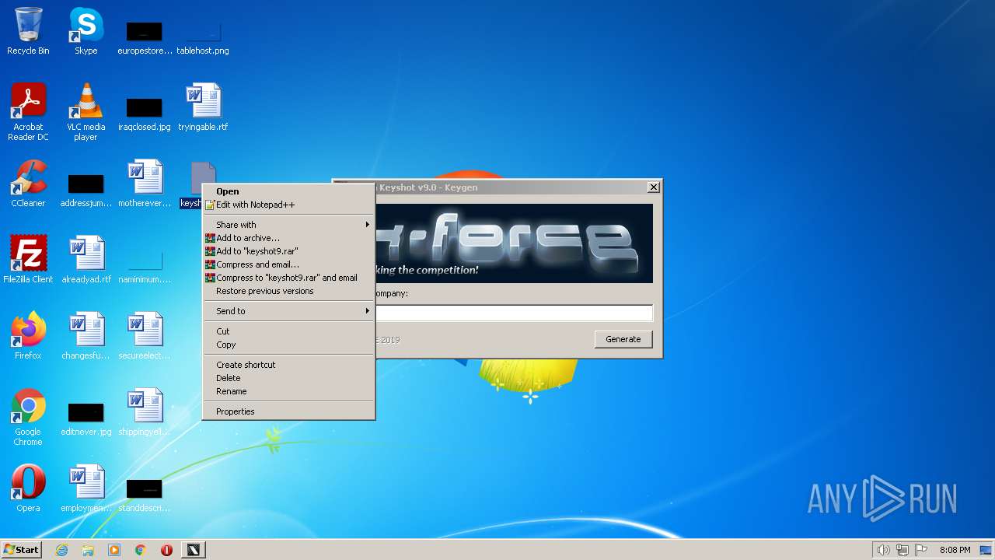Screen dimensions: 995x560
Task: Close the Keyshot Keygen window
Action: pyautogui.click(x=654, y=187)
